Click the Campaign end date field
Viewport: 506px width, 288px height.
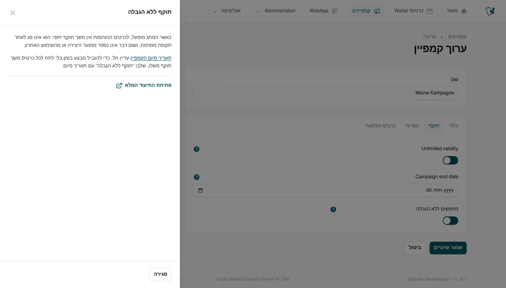tap(325, 190)
